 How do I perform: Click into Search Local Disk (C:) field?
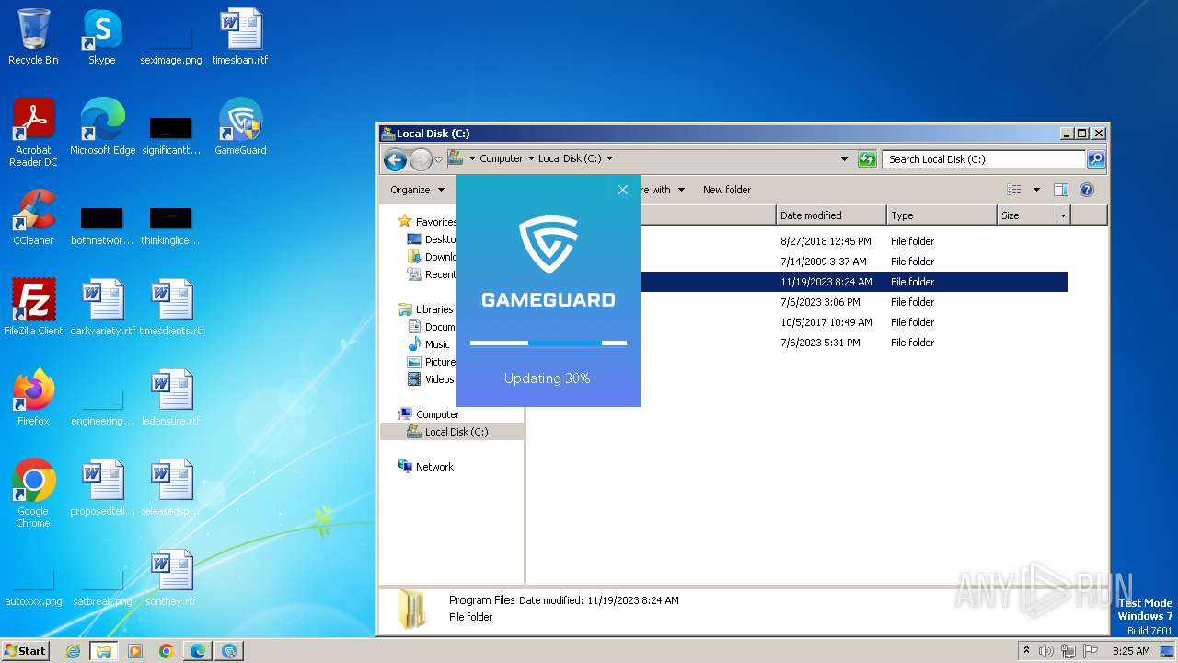click(984, 159)
